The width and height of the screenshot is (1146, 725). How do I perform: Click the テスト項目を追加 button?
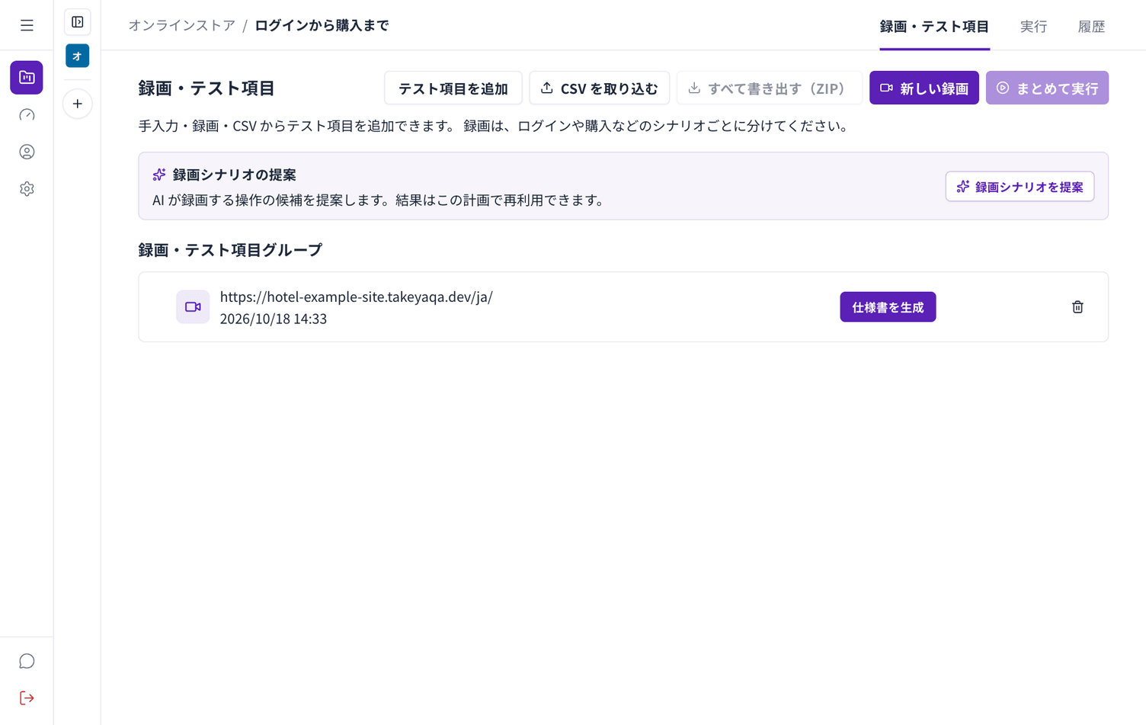(453, 88)
